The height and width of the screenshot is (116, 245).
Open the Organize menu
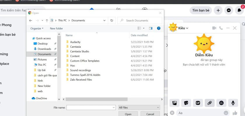[37, 28]
